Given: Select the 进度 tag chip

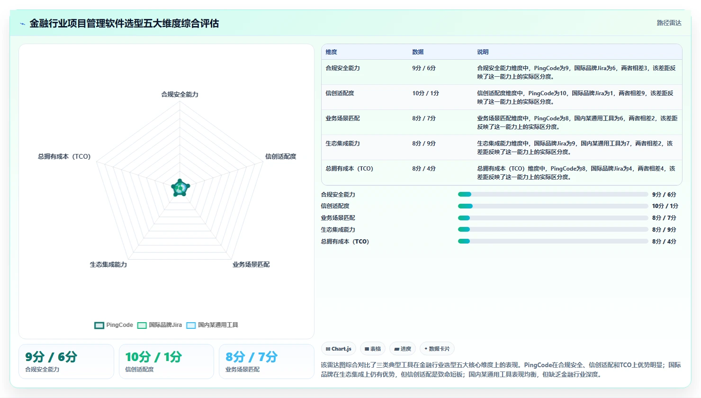Looking at the screenshot, I should [403, 349].
